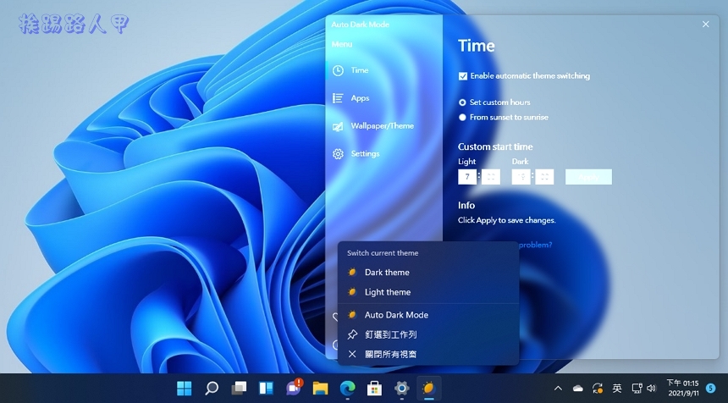This screenshot has height=403, width=728.
Task: Select From sunset to sunrise radio option
Action: 462,118
